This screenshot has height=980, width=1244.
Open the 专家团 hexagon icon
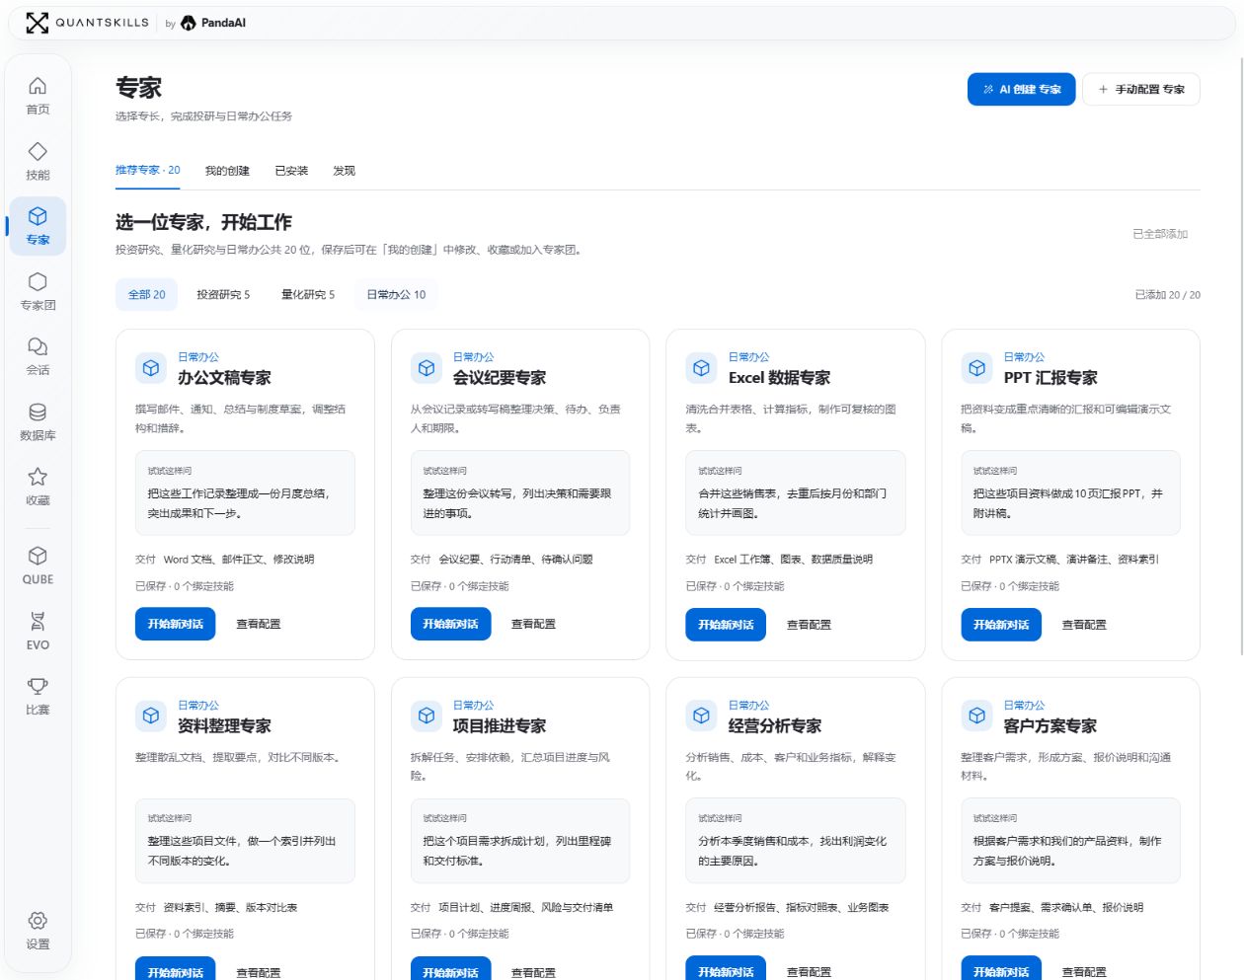[38, 281]
